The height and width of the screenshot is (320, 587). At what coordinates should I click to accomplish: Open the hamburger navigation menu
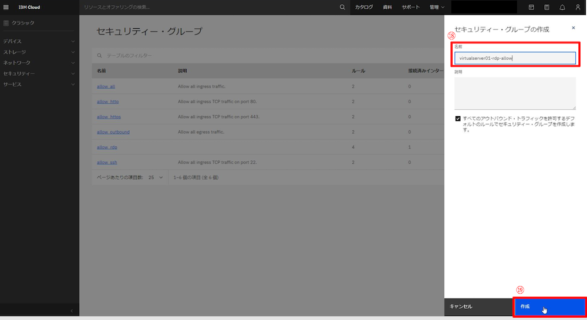click(6, 7)
